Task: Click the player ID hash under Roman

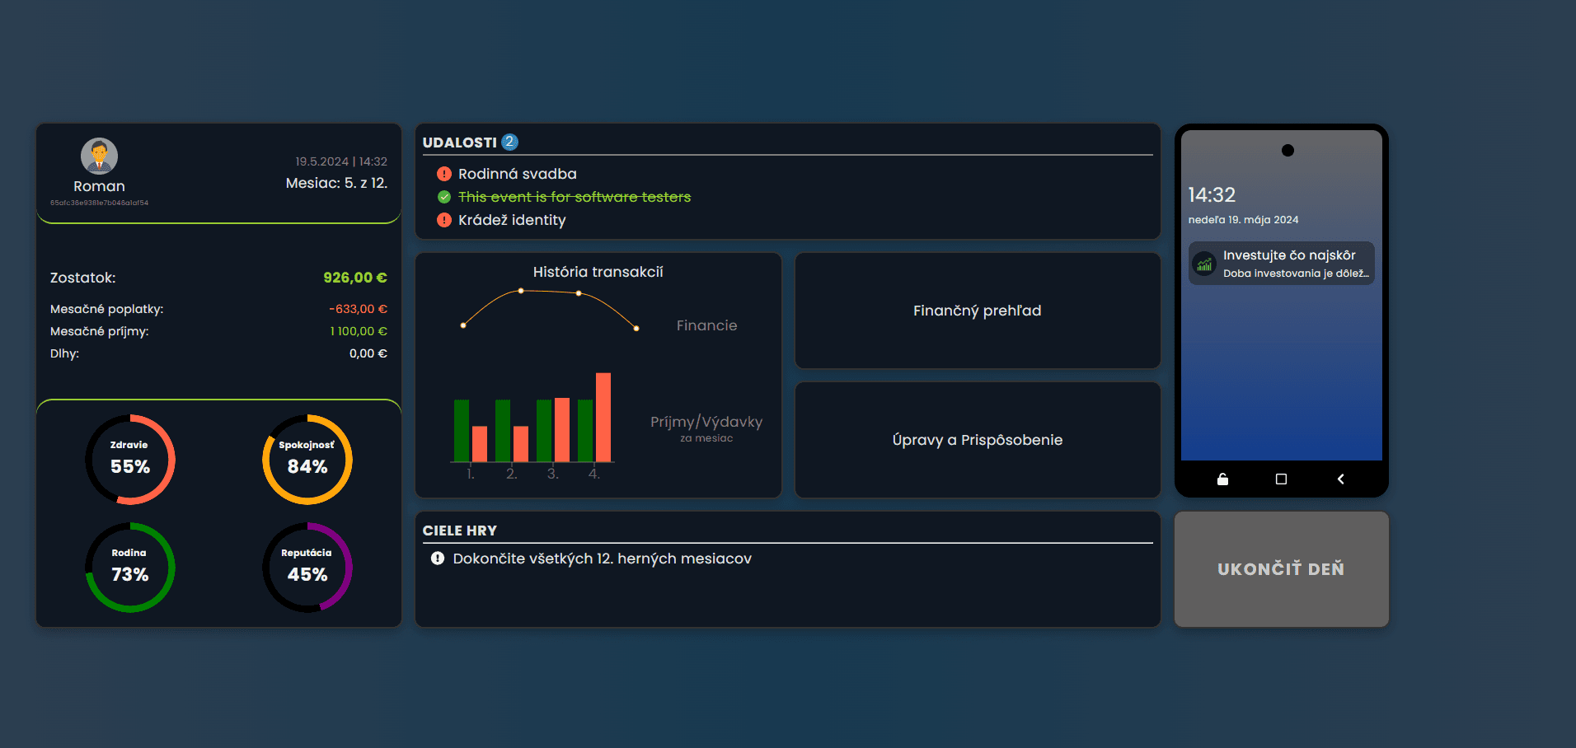Action: click(x=99, y=203)
